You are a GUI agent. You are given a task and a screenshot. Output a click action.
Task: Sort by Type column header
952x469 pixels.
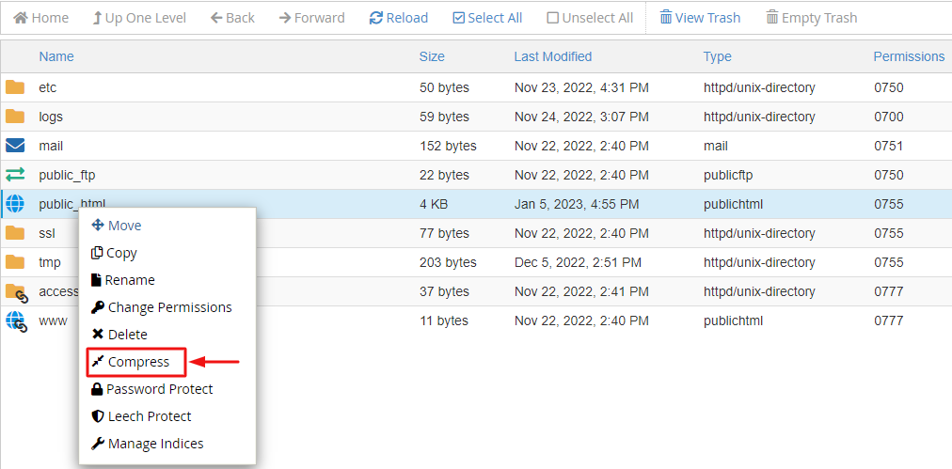click(717, 56)
